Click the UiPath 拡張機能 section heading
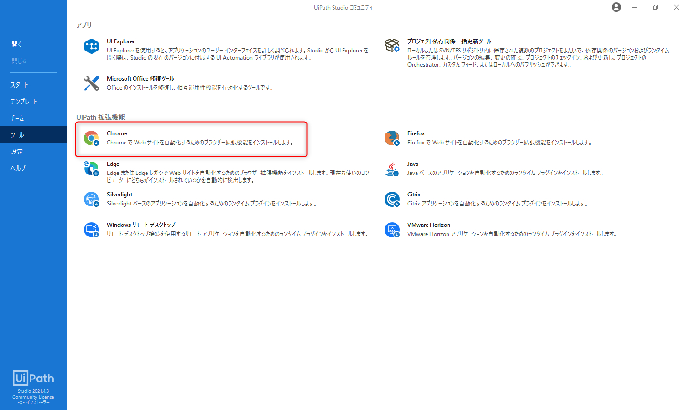 (101, 117)
